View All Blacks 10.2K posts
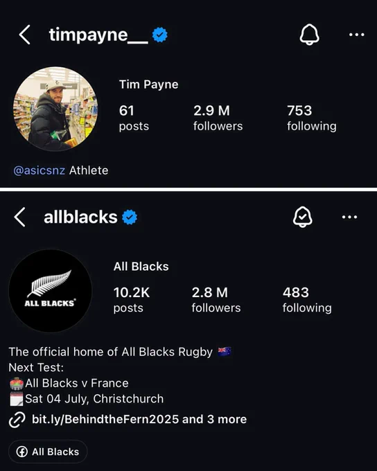377x471 pixels. point(132,299)
